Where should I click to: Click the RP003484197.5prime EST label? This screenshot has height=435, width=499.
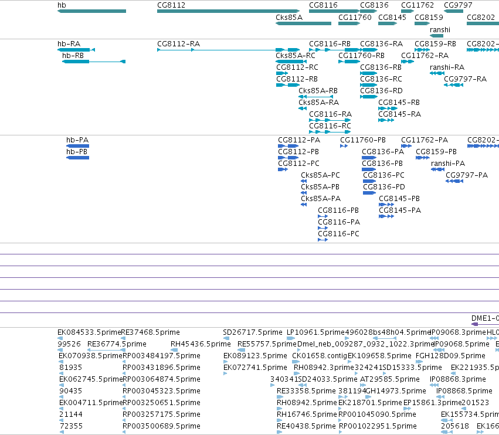(161, 356)
